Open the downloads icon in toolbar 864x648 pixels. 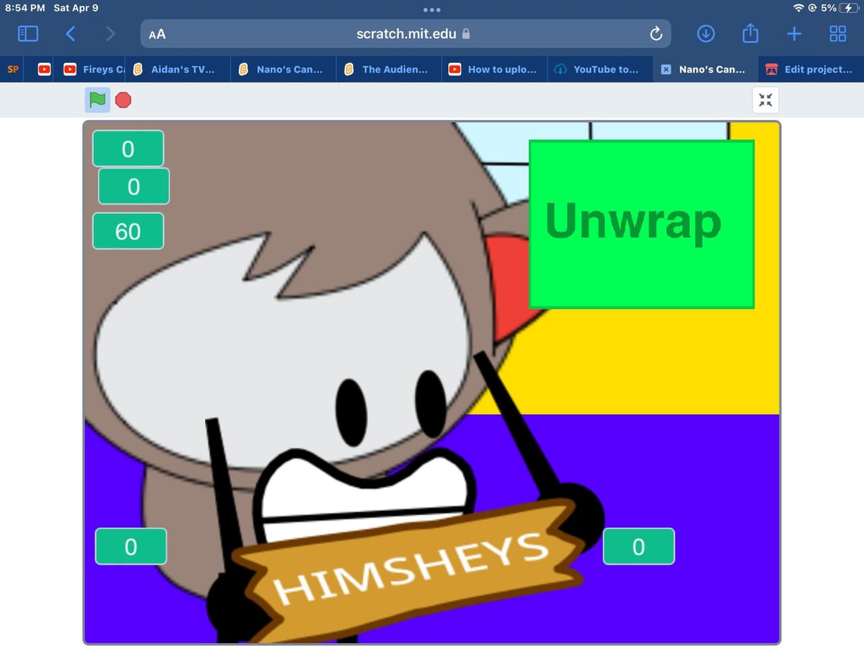click(x=706, y=34)
